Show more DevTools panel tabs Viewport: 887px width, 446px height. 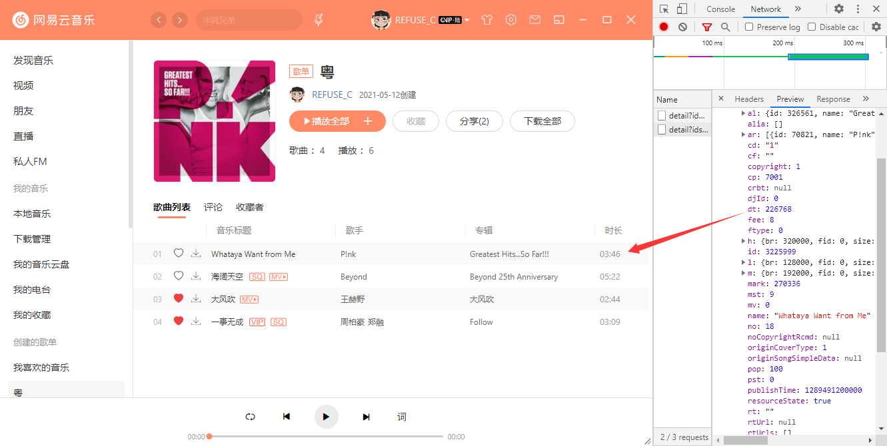pos(798,9)
